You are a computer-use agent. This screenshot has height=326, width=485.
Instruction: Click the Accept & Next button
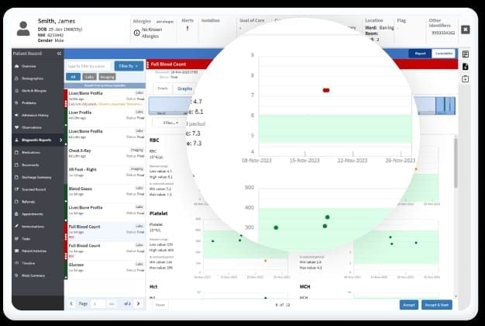(x=438, y=305)
